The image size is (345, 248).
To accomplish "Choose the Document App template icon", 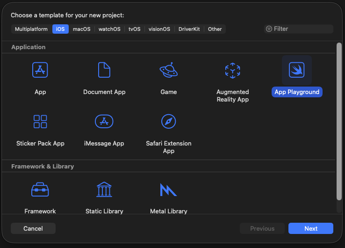I will [104, 70].
